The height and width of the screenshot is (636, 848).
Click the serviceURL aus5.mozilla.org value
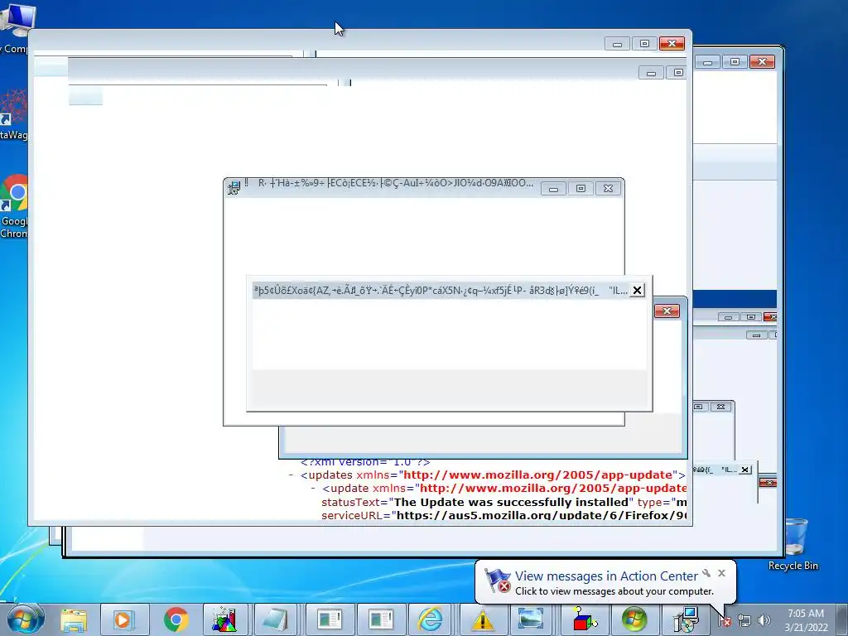(542, 515)
